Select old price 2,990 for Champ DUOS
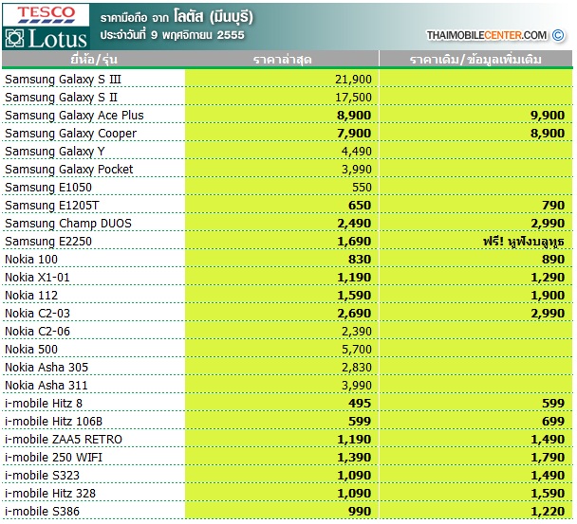 point(548,224)
